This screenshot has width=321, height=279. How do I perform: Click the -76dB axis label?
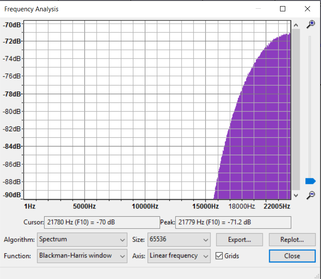[12, 76]
